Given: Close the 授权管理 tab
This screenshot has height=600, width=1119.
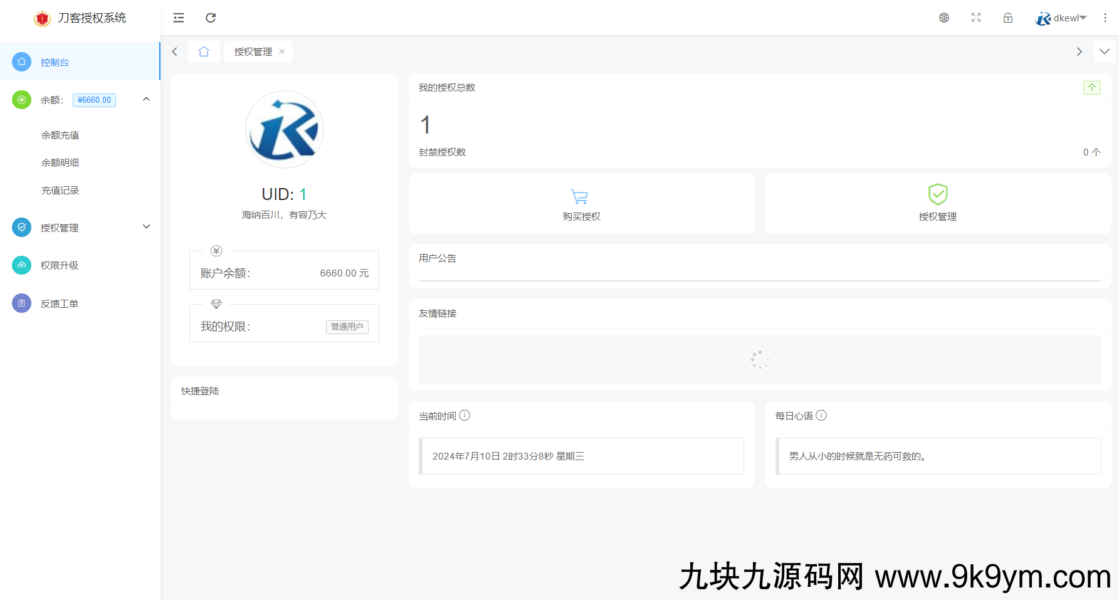Looking at the screenshot, I should tap(282, 51).
